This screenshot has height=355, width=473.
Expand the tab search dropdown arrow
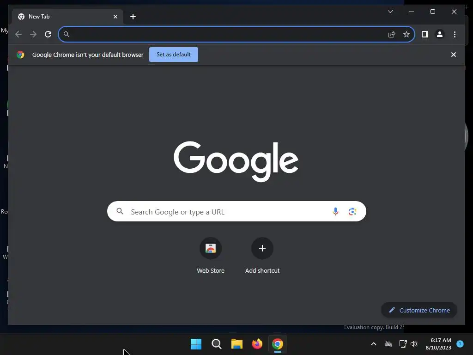point(390,12)
